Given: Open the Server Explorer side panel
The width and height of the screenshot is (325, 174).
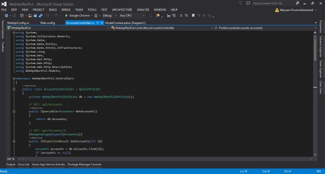Looking at the screenshot, I should click(x=3, y=30).
